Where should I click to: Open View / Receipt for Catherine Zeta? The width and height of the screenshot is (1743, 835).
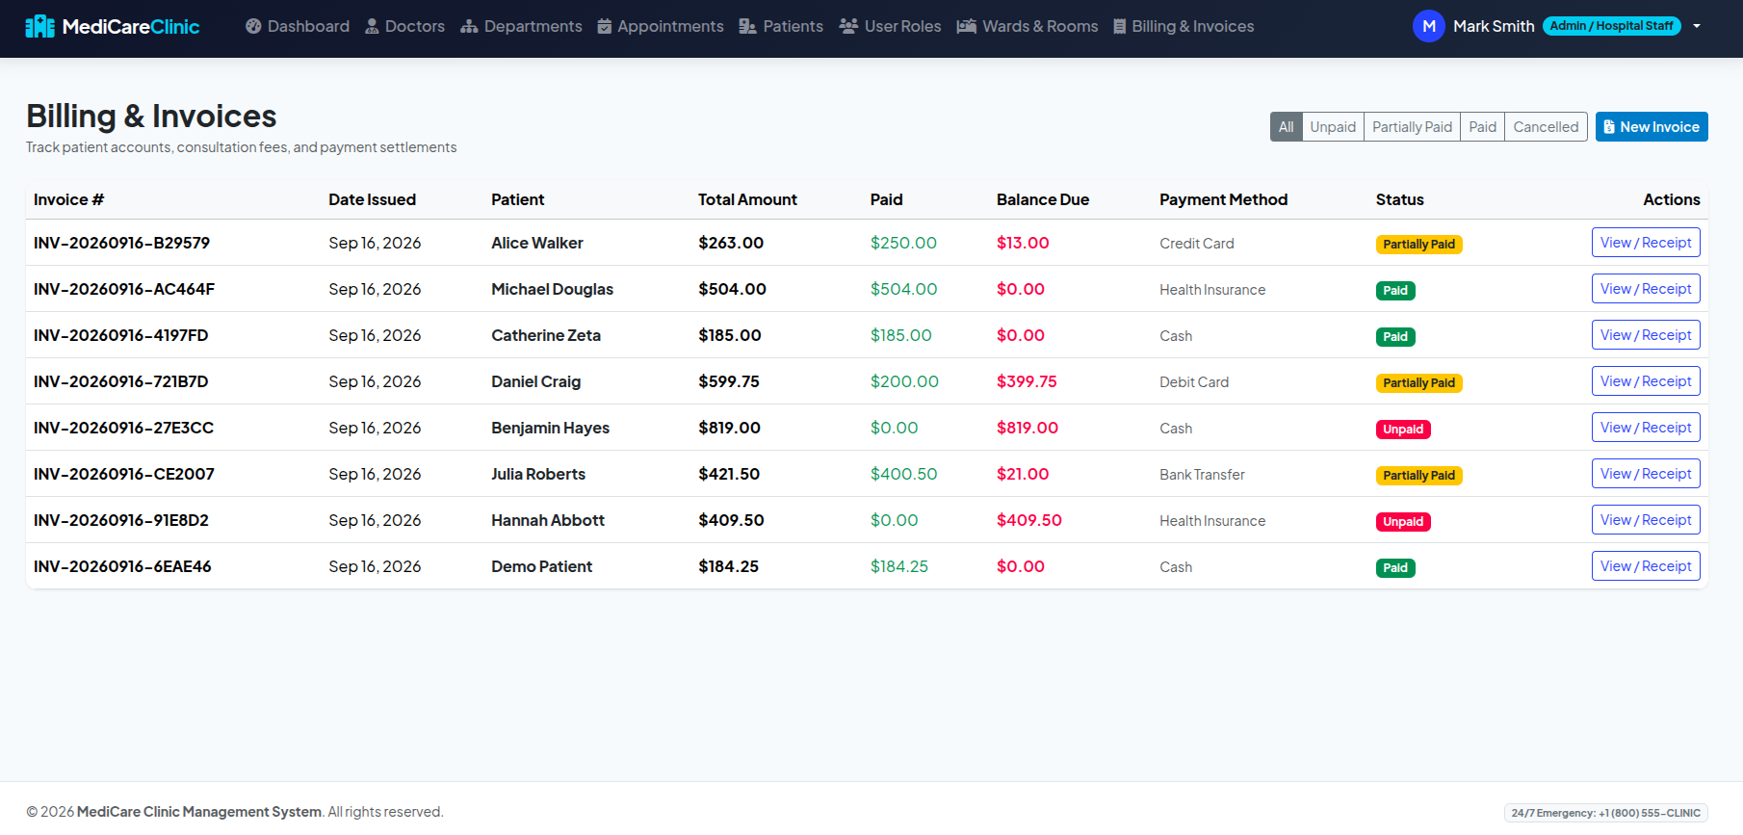click(x=1646, y=335)
